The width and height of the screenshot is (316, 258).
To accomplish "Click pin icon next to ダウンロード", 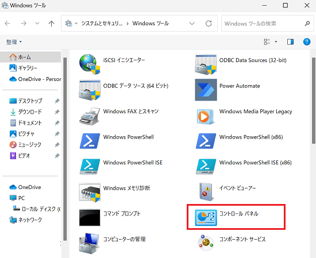I will click(57, 111).
